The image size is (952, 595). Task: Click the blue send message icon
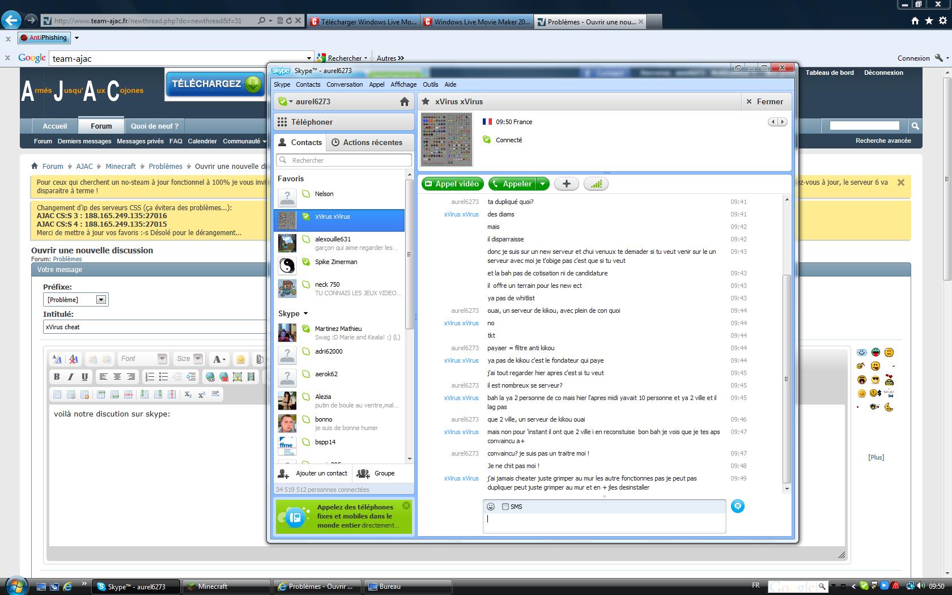737,506
